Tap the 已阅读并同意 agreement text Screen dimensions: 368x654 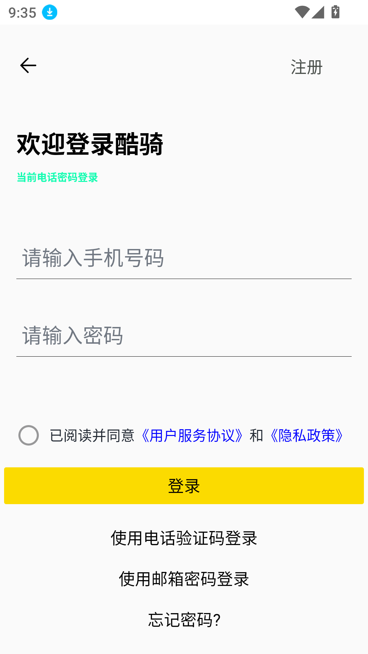coord(92,436)
